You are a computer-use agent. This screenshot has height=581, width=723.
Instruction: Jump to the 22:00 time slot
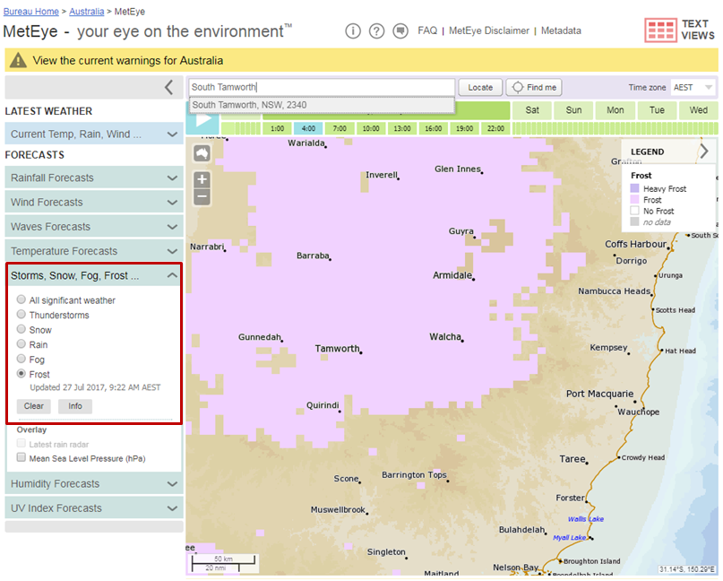tap(495, 128)
